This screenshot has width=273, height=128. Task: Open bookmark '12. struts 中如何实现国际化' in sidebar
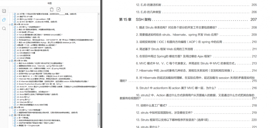pos(33,92)
